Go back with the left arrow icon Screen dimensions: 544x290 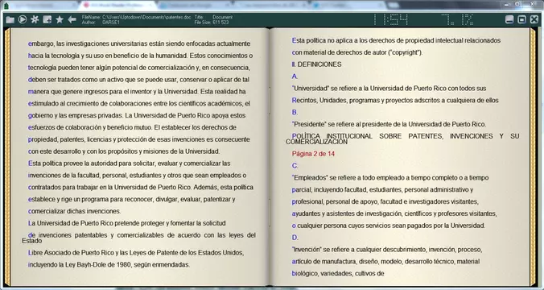pyautogui.click(x=72, y=19)
